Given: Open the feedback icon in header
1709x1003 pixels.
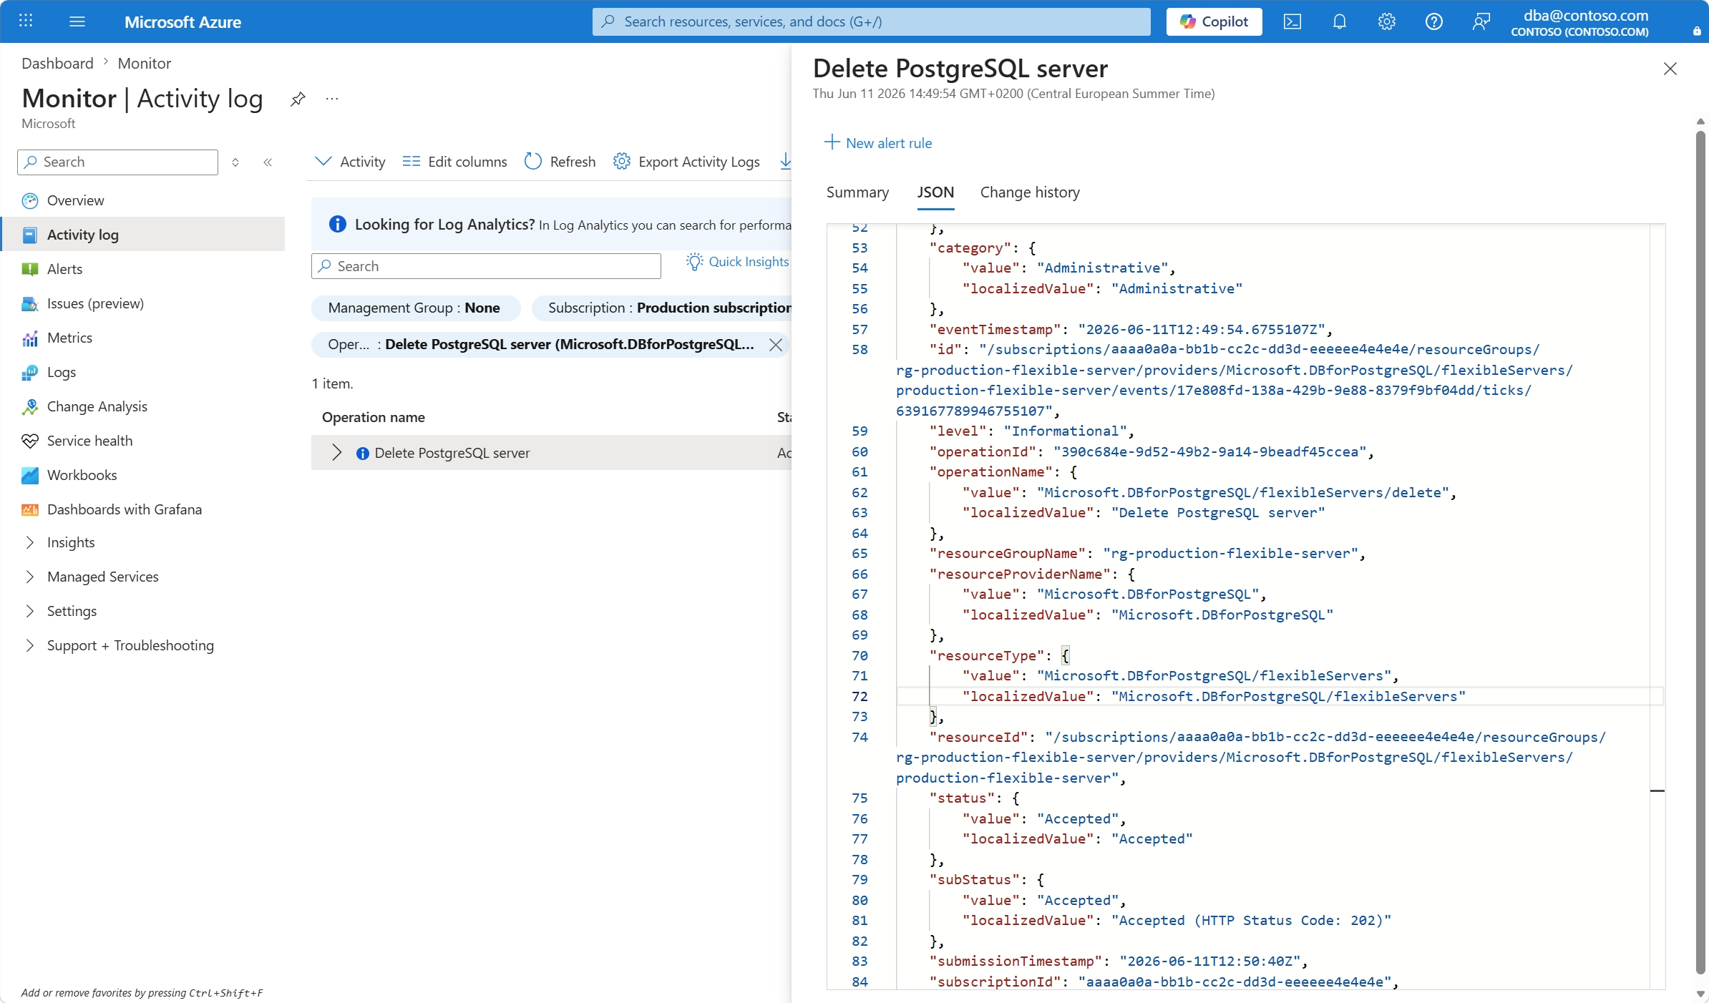Looking at the screenshot, I should click(x=1481, y=21).
